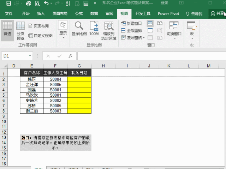The height and width of the screenshot is (169, 226).
Task: Click the 题目 instruction text box
Action: click(x=56, y=143)
